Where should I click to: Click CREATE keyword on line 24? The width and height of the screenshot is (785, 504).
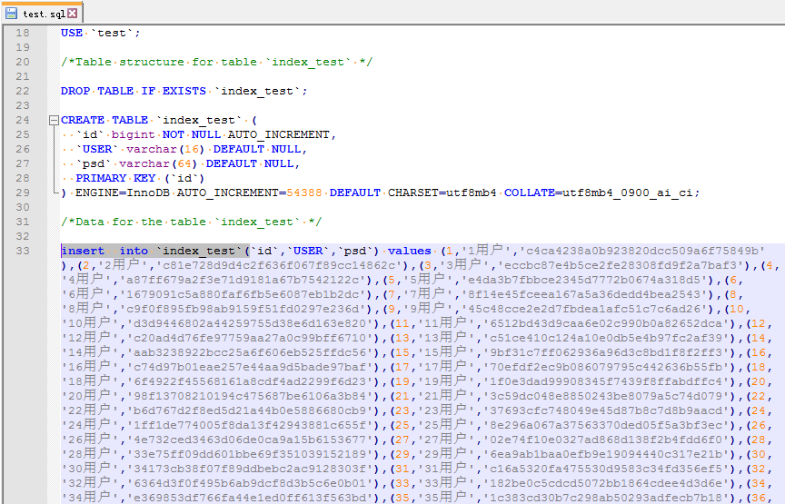click(83, 120)
